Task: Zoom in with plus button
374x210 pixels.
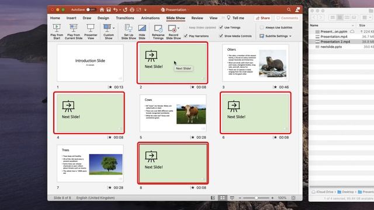Action: 272,198
